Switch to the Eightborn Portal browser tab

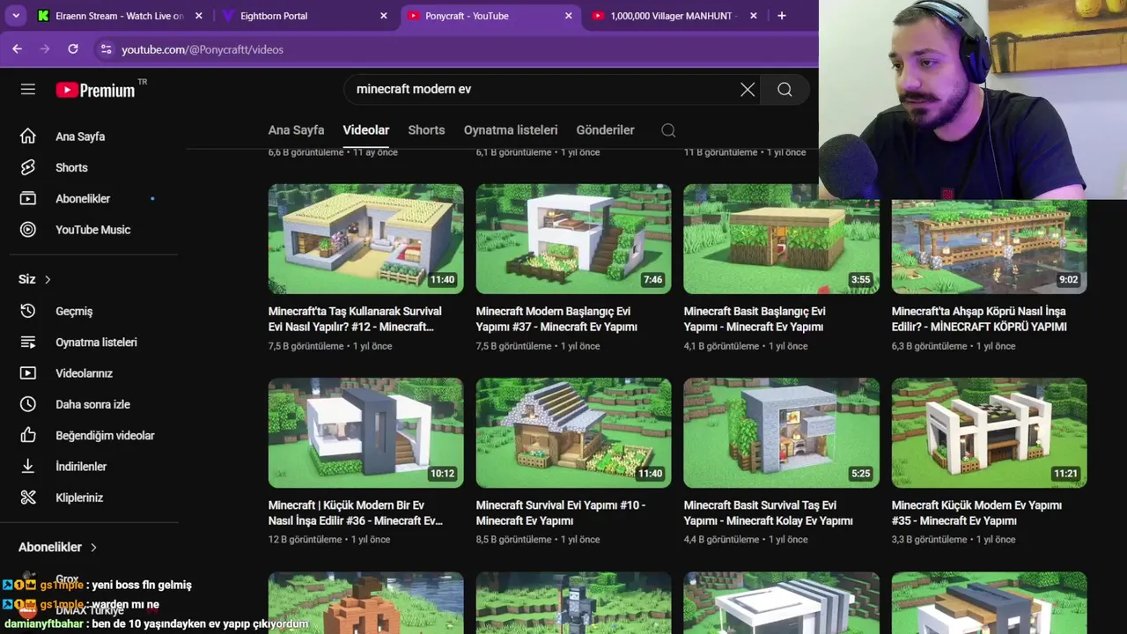pos(306,16)
